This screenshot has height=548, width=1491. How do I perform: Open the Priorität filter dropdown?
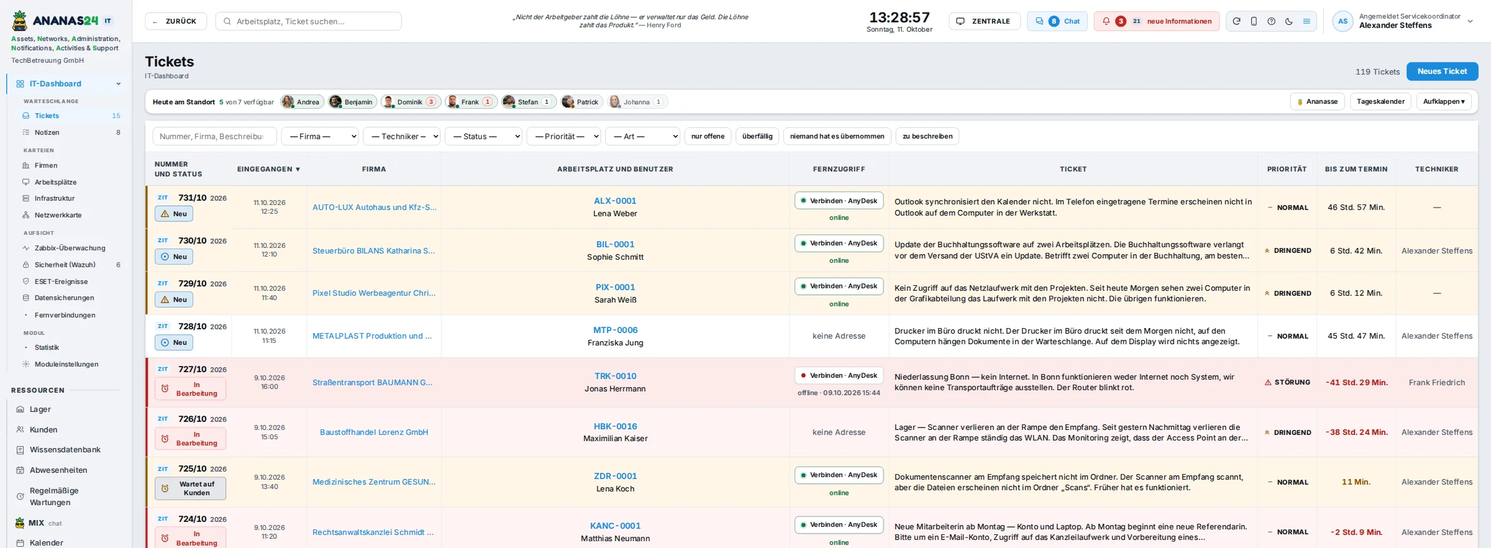tap(563, 136)
